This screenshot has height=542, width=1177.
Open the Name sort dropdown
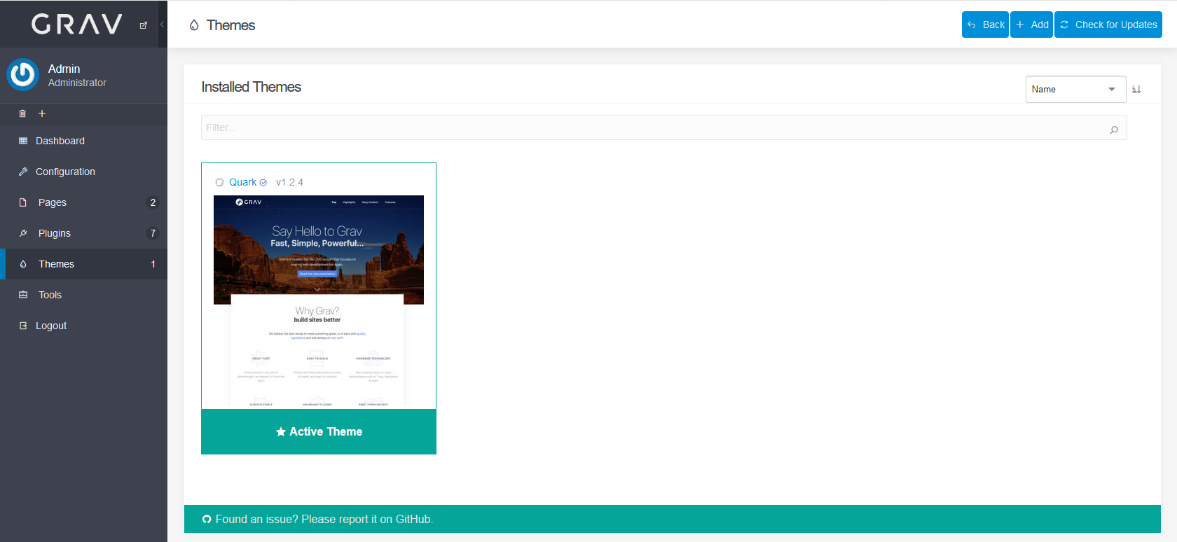[x=1075, y=90]
